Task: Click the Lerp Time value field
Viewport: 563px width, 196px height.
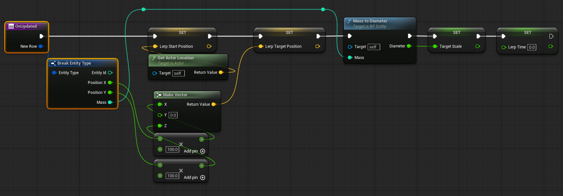Action: pyautogui.click(x=532, y=47)
